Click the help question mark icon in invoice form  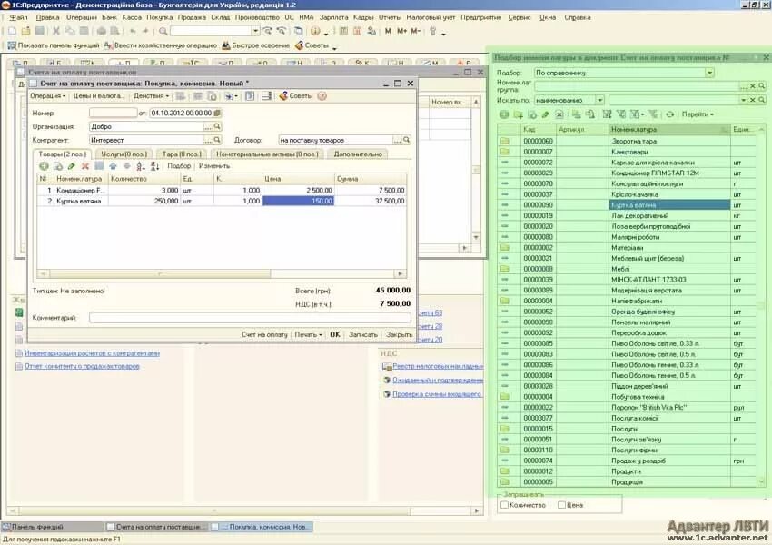pyautogui.click(x=322, y=96)
